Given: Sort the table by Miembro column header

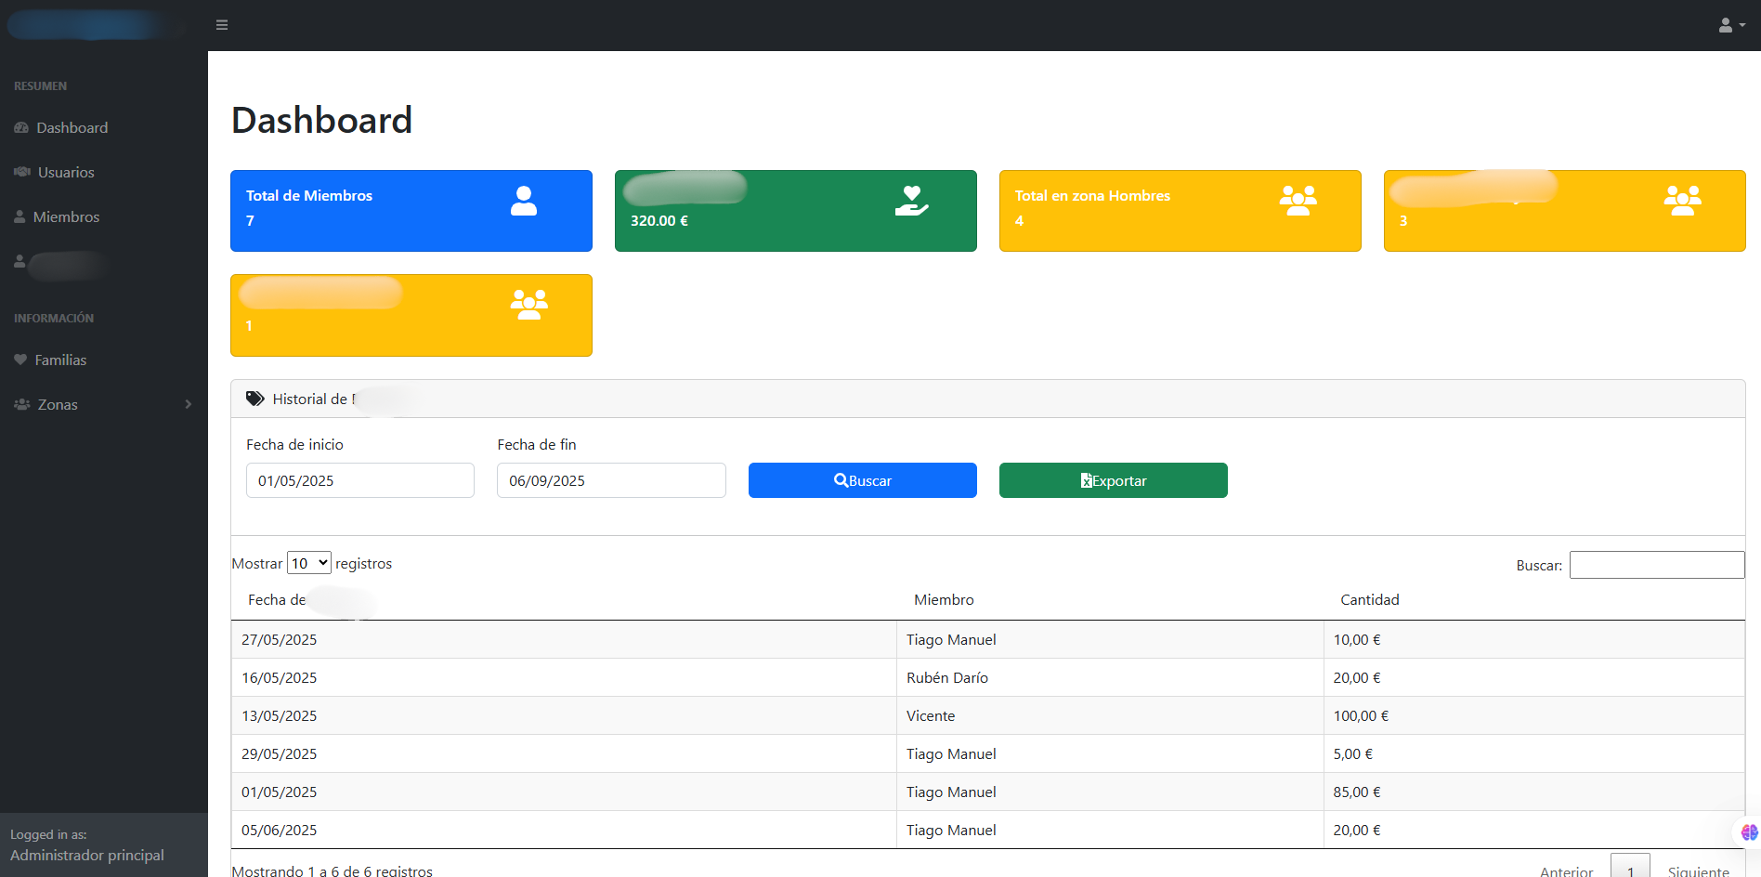Looking at the screenshot, I should (x=944, y=600).
